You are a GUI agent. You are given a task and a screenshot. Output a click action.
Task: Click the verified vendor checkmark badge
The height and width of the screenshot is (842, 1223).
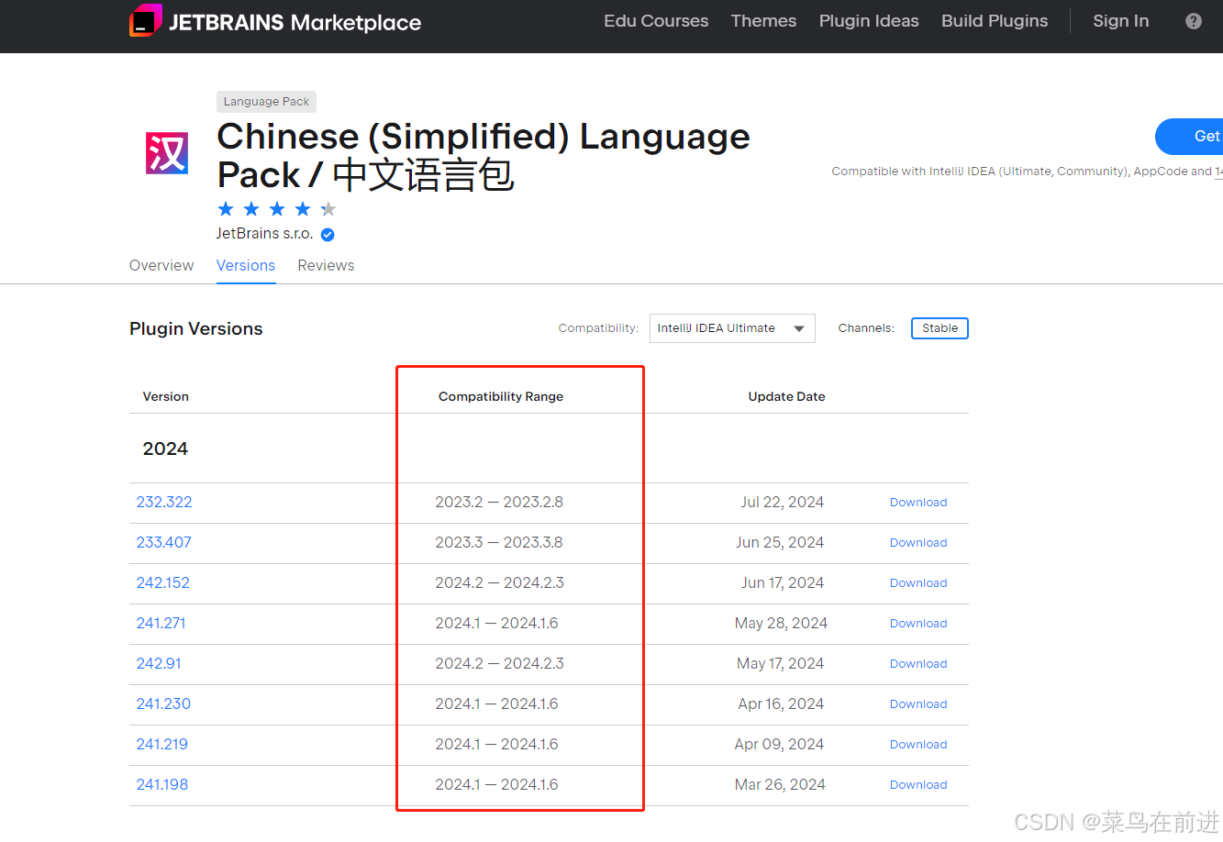pyautogui.click(x=328, y=235)
